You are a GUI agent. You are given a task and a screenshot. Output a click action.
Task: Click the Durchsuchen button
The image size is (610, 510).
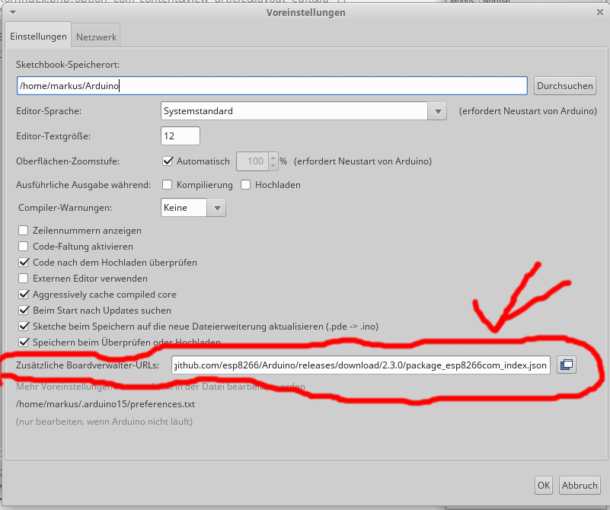click(x=564, y=85)
